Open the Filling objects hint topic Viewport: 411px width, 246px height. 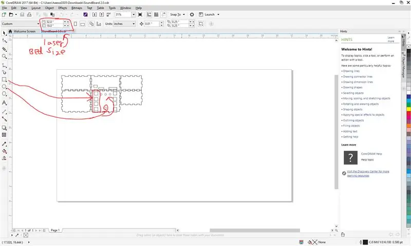[x=351, y=126]
